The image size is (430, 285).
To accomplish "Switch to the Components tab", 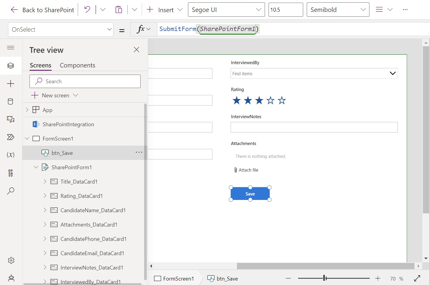I will pyautogui.click(x=77, y=65).
